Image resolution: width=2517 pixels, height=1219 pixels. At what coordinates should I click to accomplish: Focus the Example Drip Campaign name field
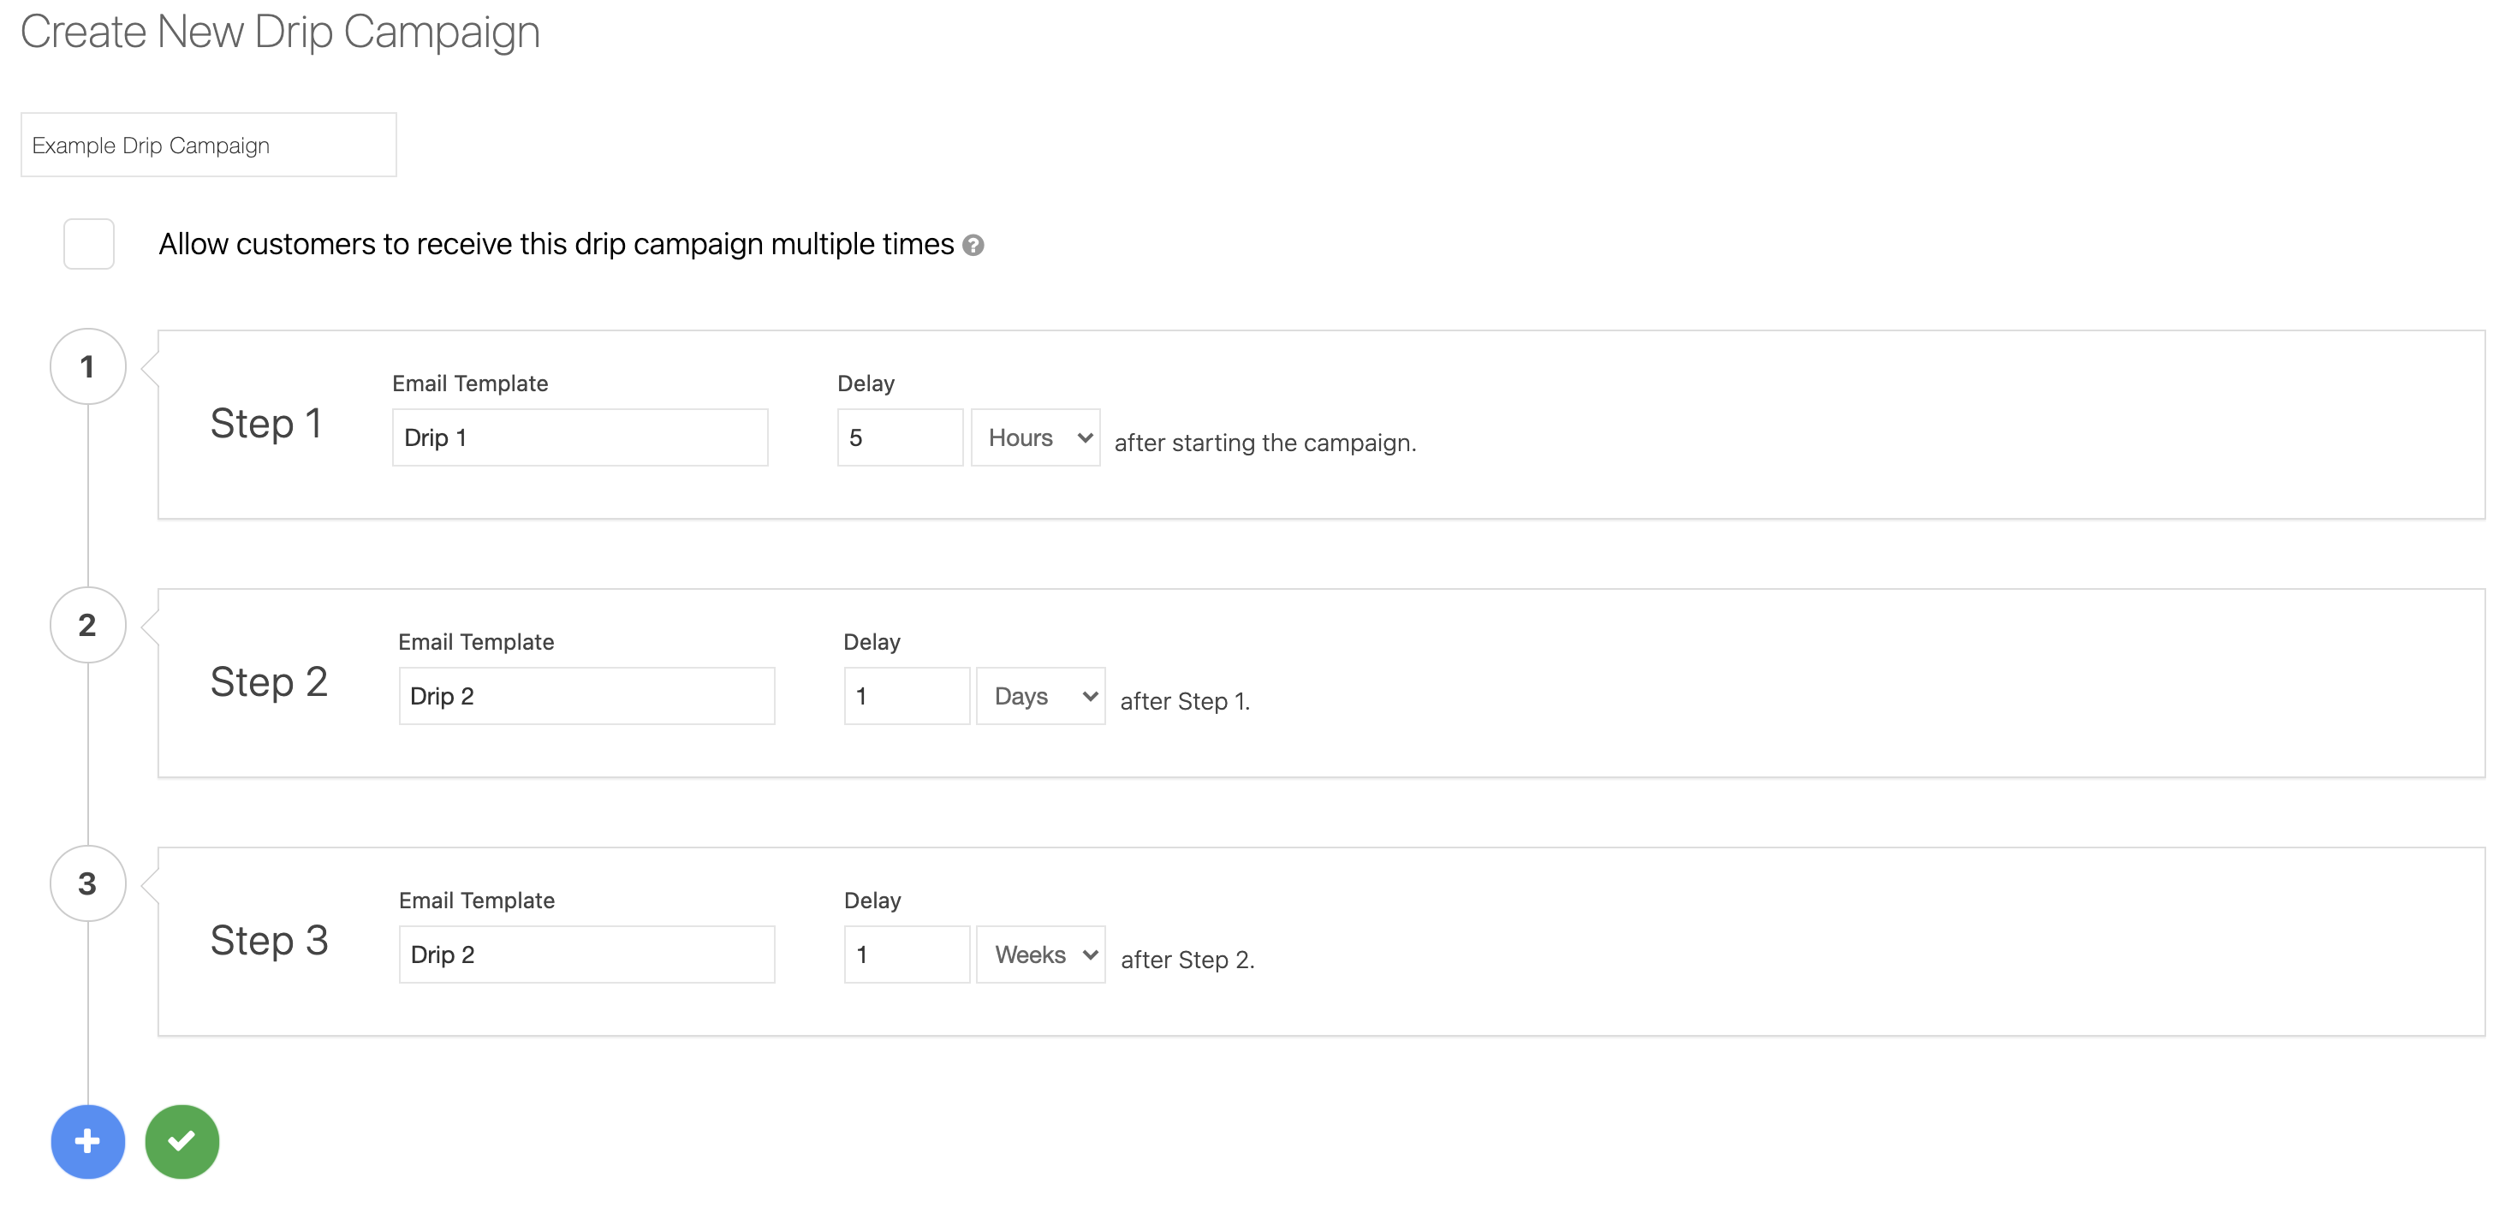point(208,145)
